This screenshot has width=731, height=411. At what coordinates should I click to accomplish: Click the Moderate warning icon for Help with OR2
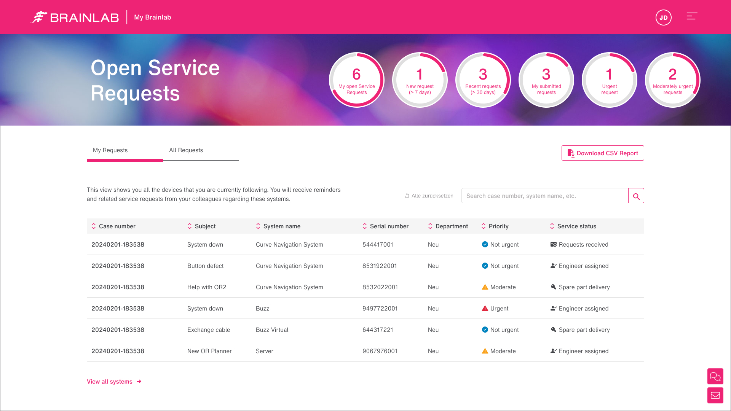click(x=485, y=287)
